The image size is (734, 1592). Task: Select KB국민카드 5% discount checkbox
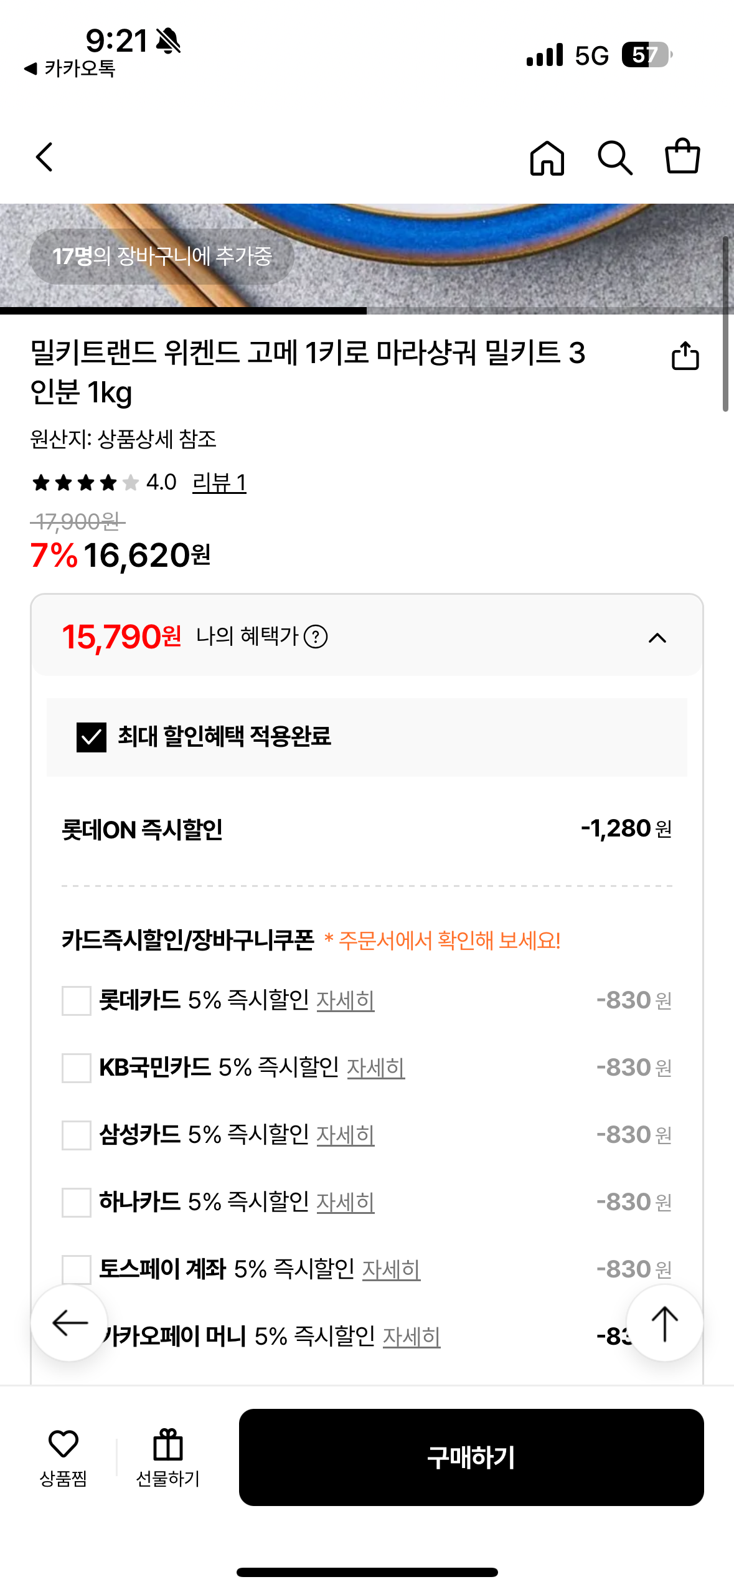click(77, 1068)
